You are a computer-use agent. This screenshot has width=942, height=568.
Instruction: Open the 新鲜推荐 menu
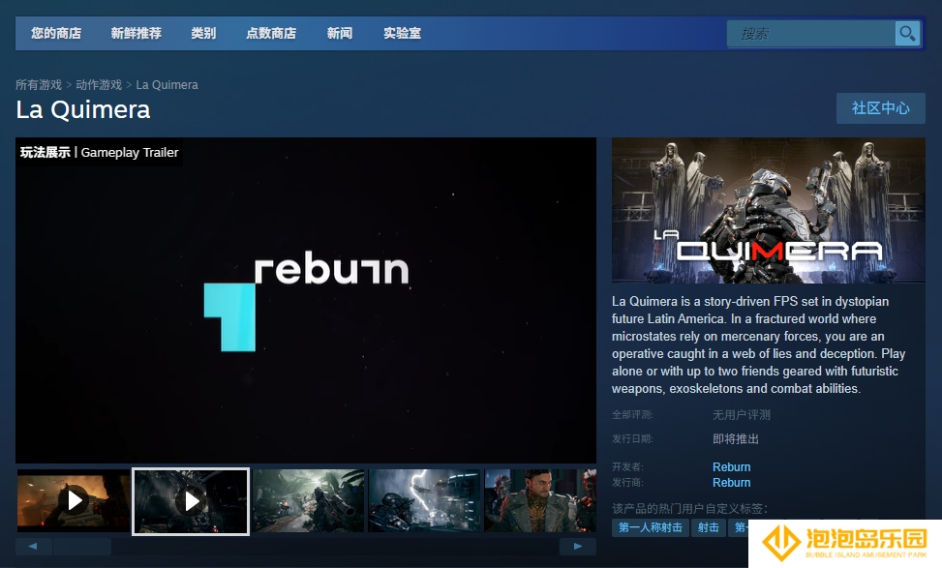tap(137, 34)
